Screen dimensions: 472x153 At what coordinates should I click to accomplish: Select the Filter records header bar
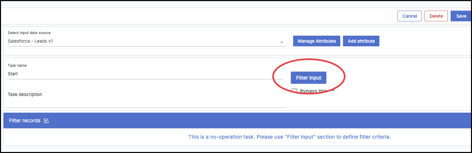(237, 121)
